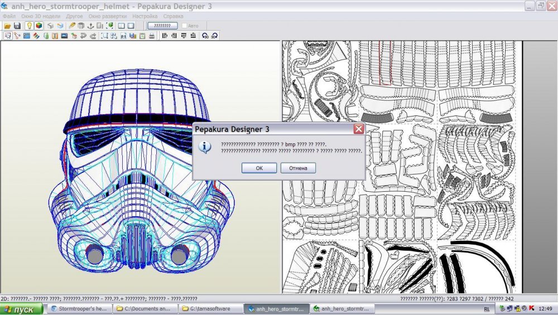The width and height of the screenshot is (558, 315).
Task: Select the join/disjoin face tool
Action: coord(17,36)
